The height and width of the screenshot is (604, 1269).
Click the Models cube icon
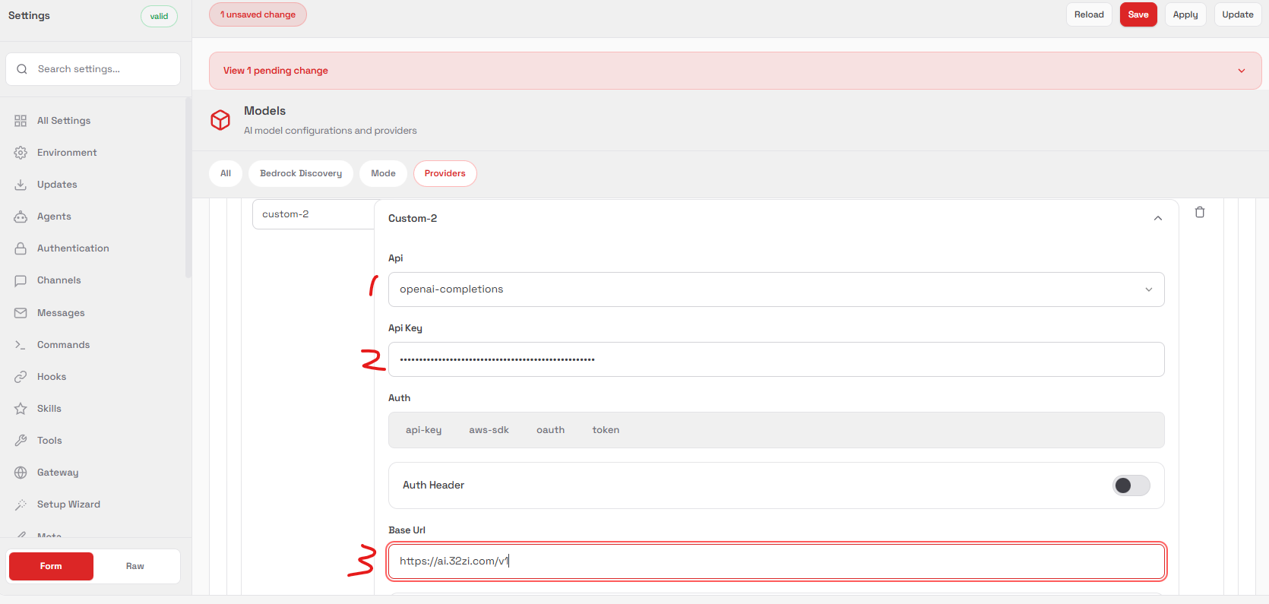click(220, 120)
